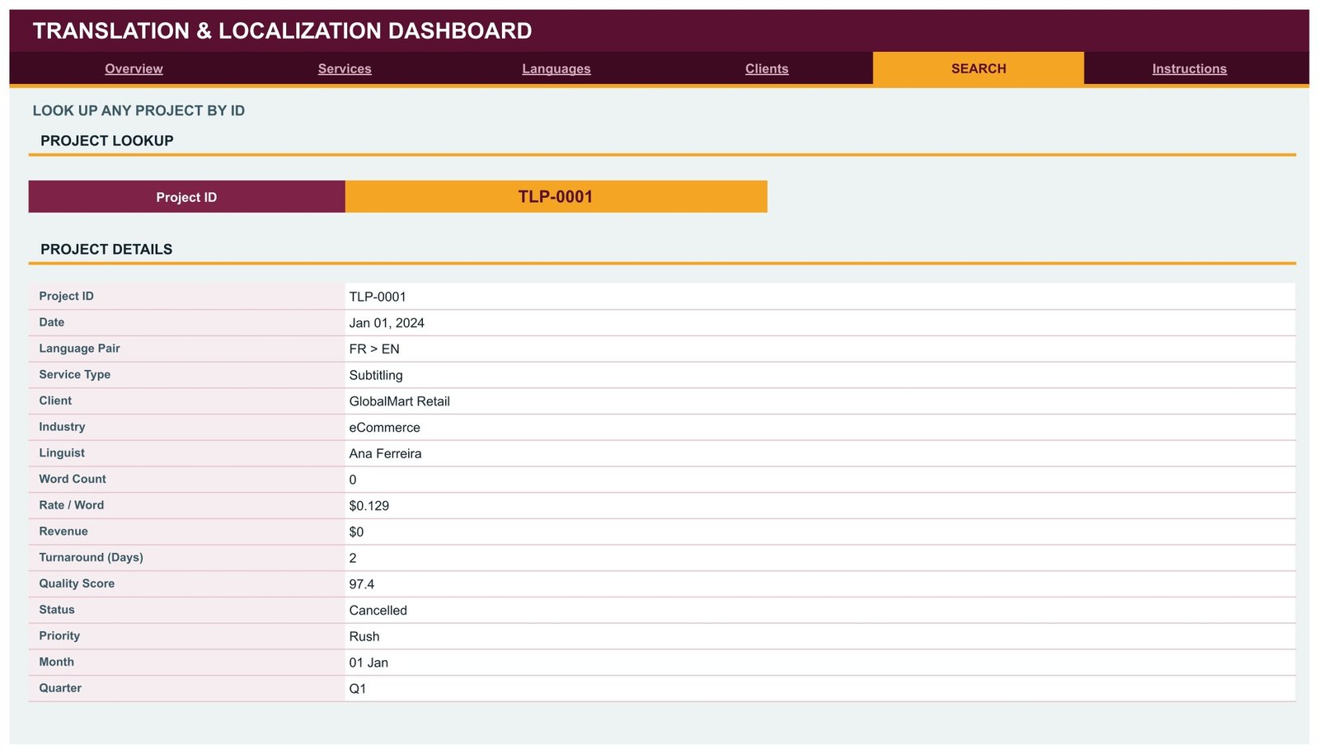Select the Client value GlobalMart Retail
The width and height of the screenshot is (1319, 754).
pos(400,401)
